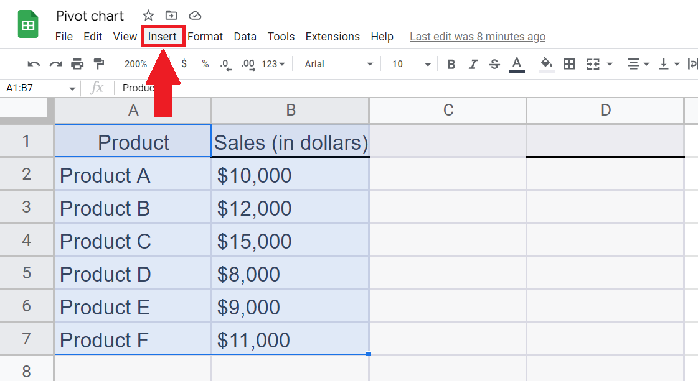698x381 pixels.
Task: Expand the merge cells options arrow
Action: [x=610, y=65]
